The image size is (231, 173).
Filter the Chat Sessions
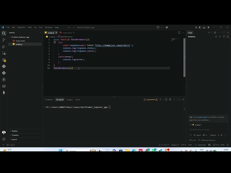tap(224, 37)
